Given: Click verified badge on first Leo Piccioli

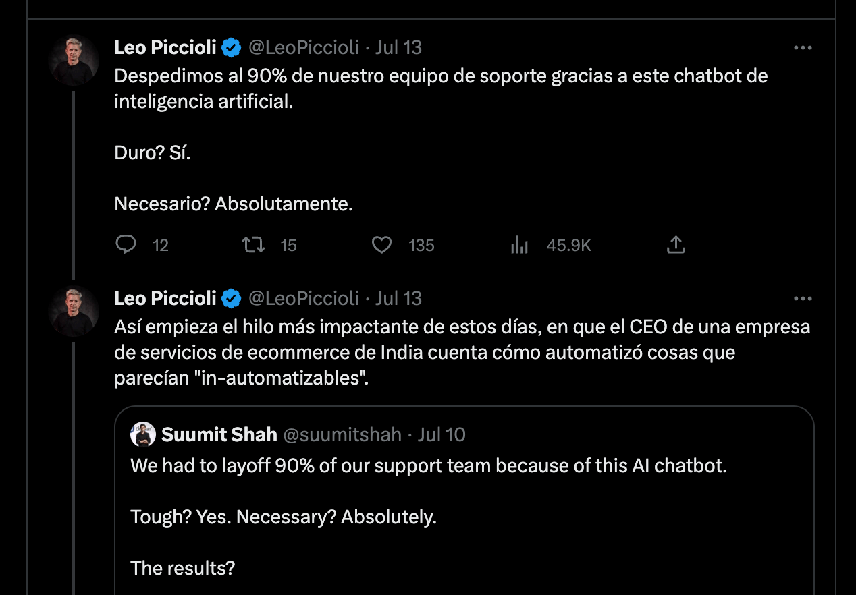Looking at the screenshot, I should 232,47.
